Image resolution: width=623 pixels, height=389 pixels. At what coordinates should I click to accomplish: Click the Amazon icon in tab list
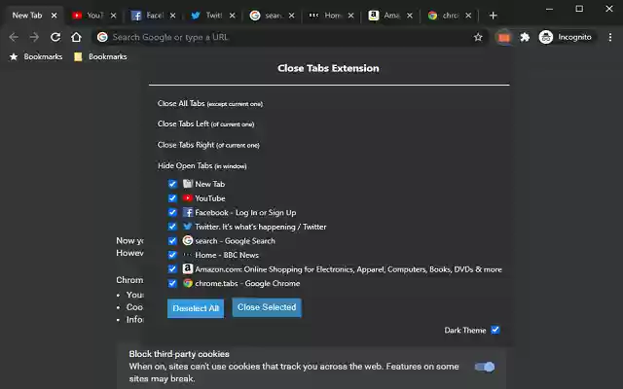pos(188,268)
